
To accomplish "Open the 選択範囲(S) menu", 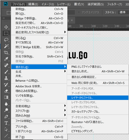I will coord(96,4).
